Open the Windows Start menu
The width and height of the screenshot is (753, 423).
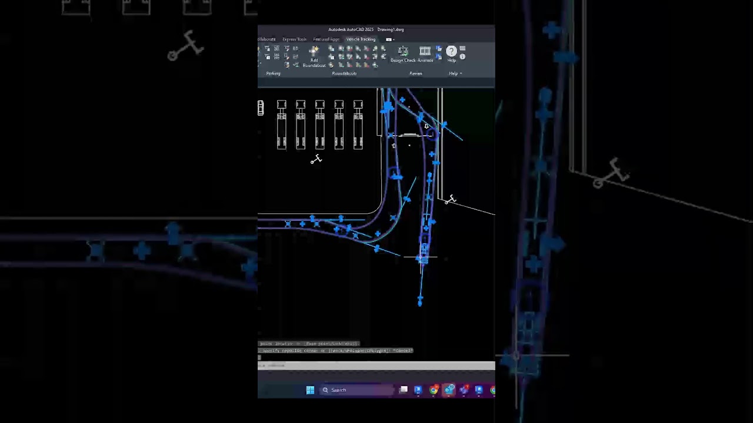(310, 390)
